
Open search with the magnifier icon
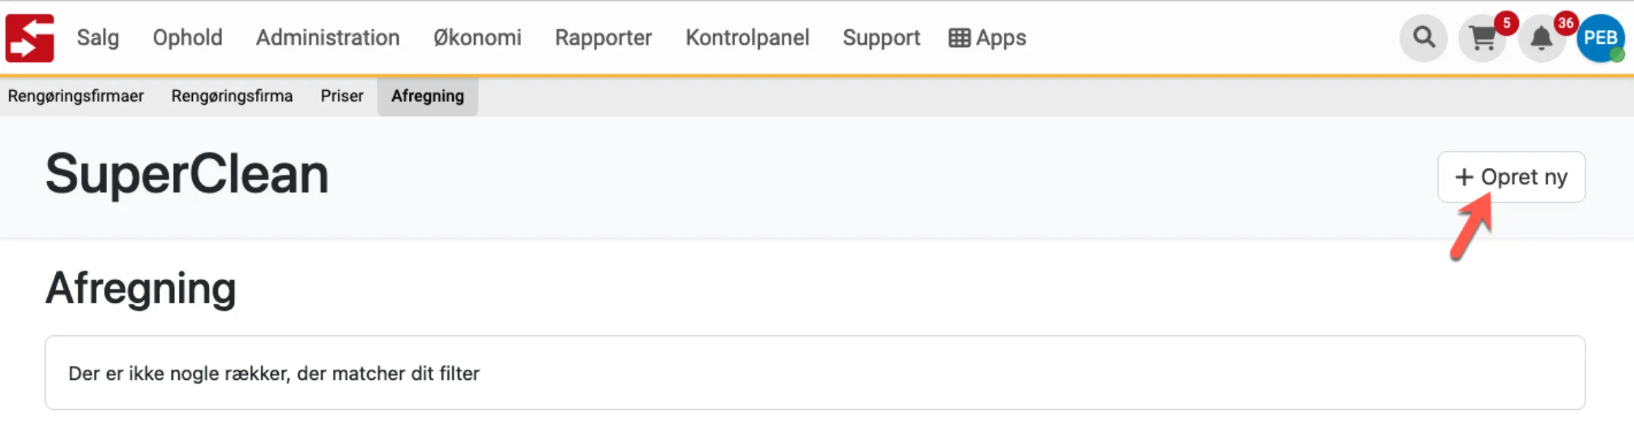pyautogui.click(x=1423, y=38)
